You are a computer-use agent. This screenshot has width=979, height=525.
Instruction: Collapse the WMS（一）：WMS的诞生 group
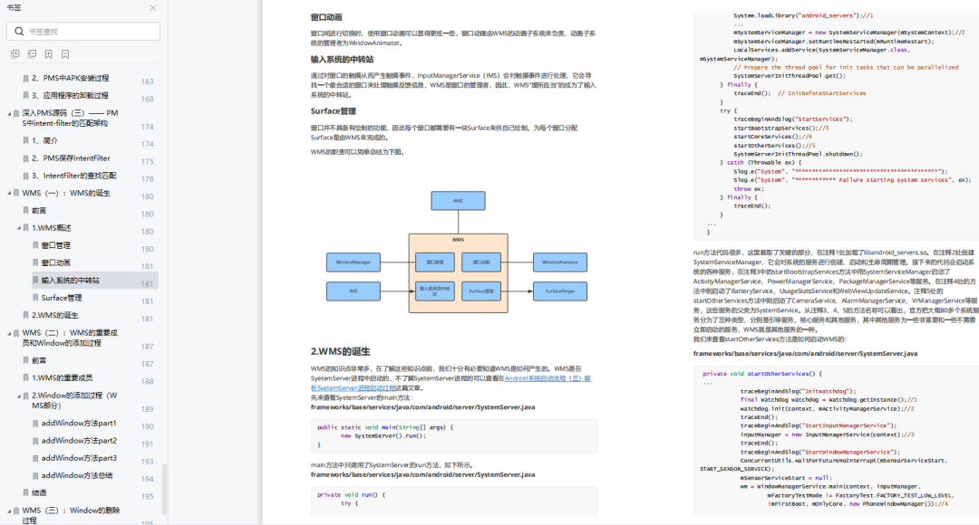[x=9, y=194]
